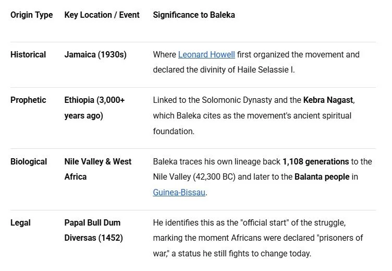The height and width of the screenshot is (271, 392).
Task: Click the bold Kebra Nagast text
Action: click(x=328, y=100)
